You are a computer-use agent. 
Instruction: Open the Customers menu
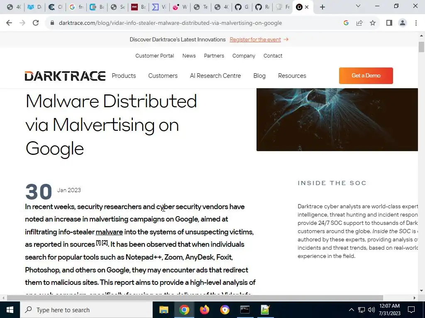[x=163, y=76]
